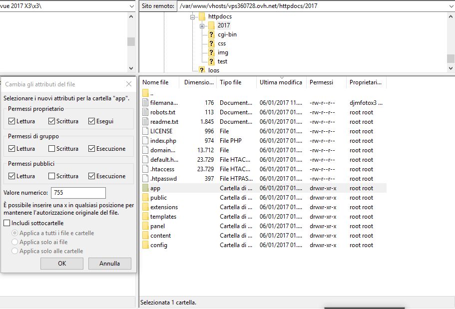Confirm attributes with the OK button
This screenshot has height=309, width=455.
click(62, 264)
